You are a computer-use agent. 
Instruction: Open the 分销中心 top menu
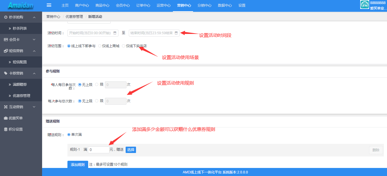coord(205,5)
